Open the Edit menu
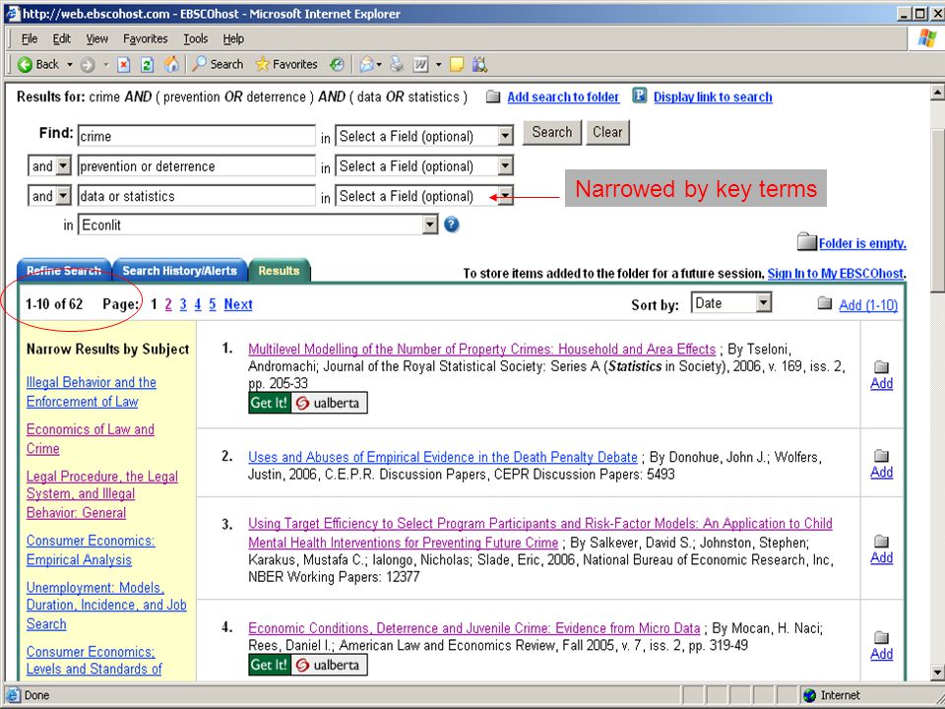The image size is (945, 709). point(61,39)
